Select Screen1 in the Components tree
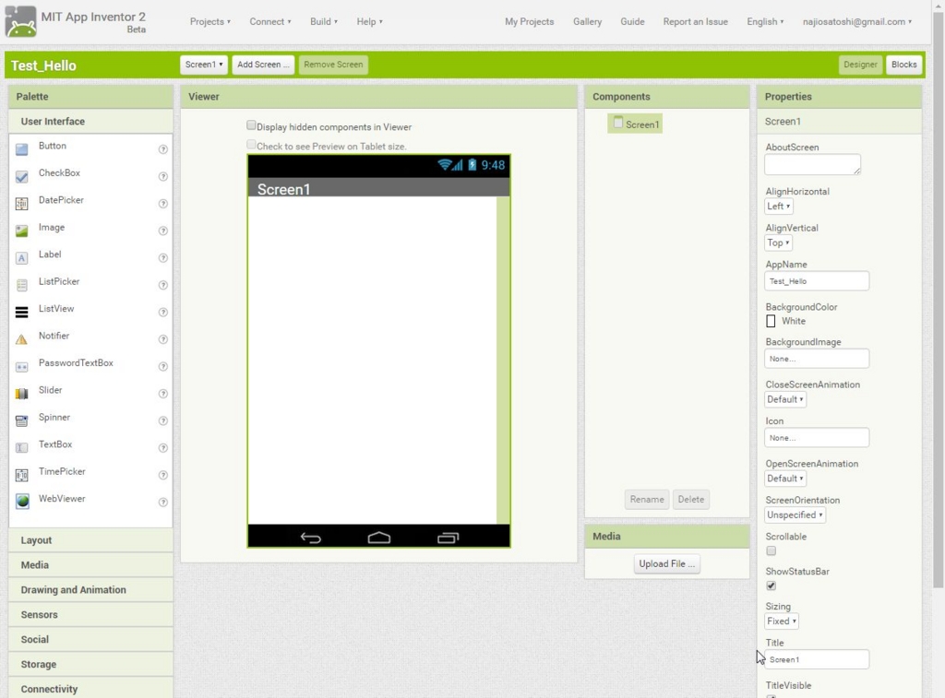 coord(635,124)
